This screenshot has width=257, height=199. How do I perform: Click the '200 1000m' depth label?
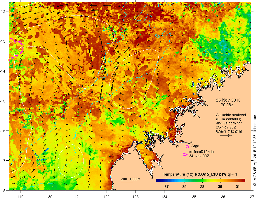(131, 179)
